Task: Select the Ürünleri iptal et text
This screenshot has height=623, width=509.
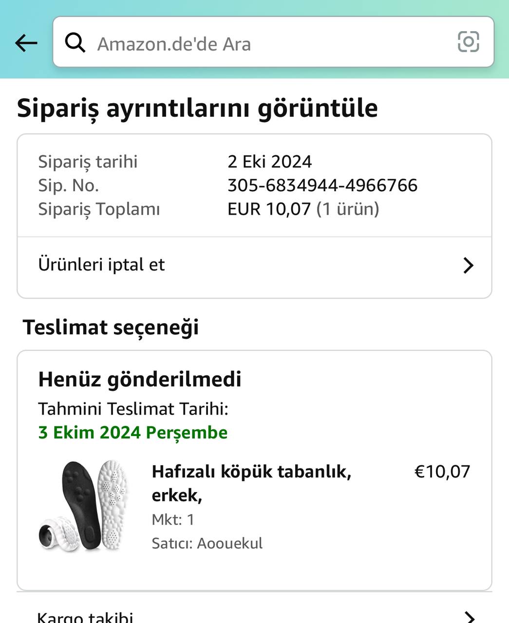Action: (101, 265)
